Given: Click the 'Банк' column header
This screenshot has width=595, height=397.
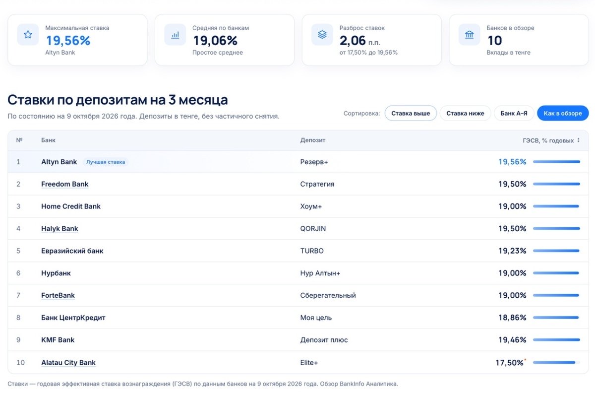Looking at the screenshot, I should pos(49,140).
